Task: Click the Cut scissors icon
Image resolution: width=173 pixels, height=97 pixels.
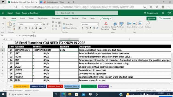Action: coord(14,23)
